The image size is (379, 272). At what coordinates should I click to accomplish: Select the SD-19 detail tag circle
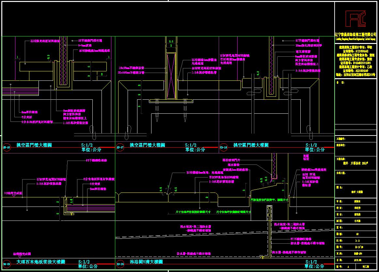[6, 264]
